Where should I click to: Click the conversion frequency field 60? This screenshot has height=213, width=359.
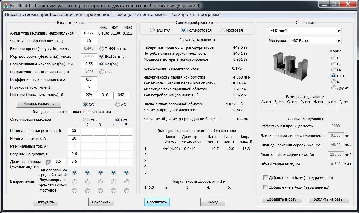[x=89, y=41]
